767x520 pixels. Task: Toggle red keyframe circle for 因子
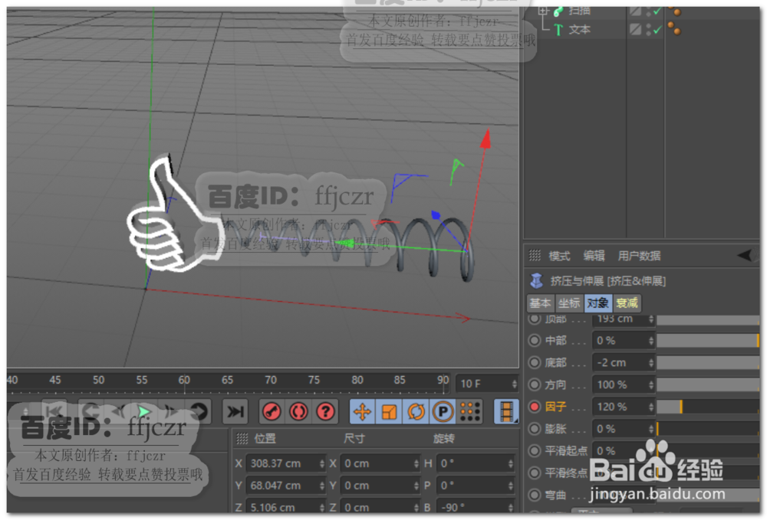535,406
